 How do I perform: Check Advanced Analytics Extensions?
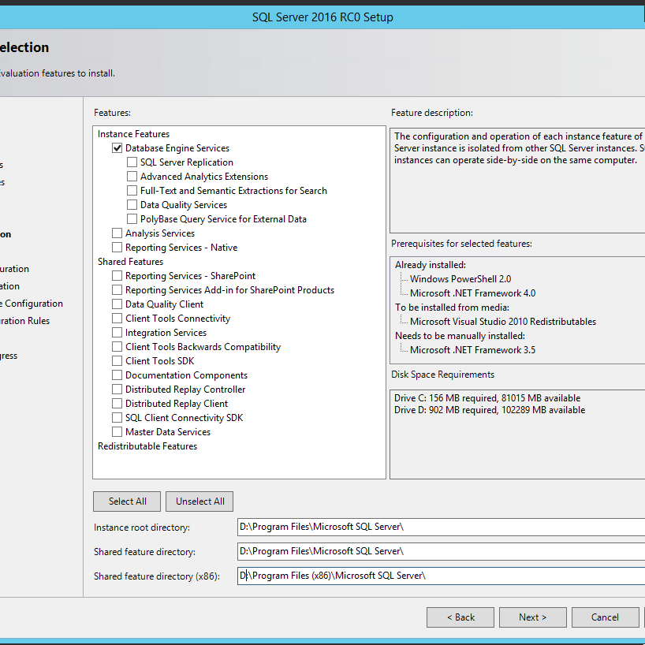(132, 176)
